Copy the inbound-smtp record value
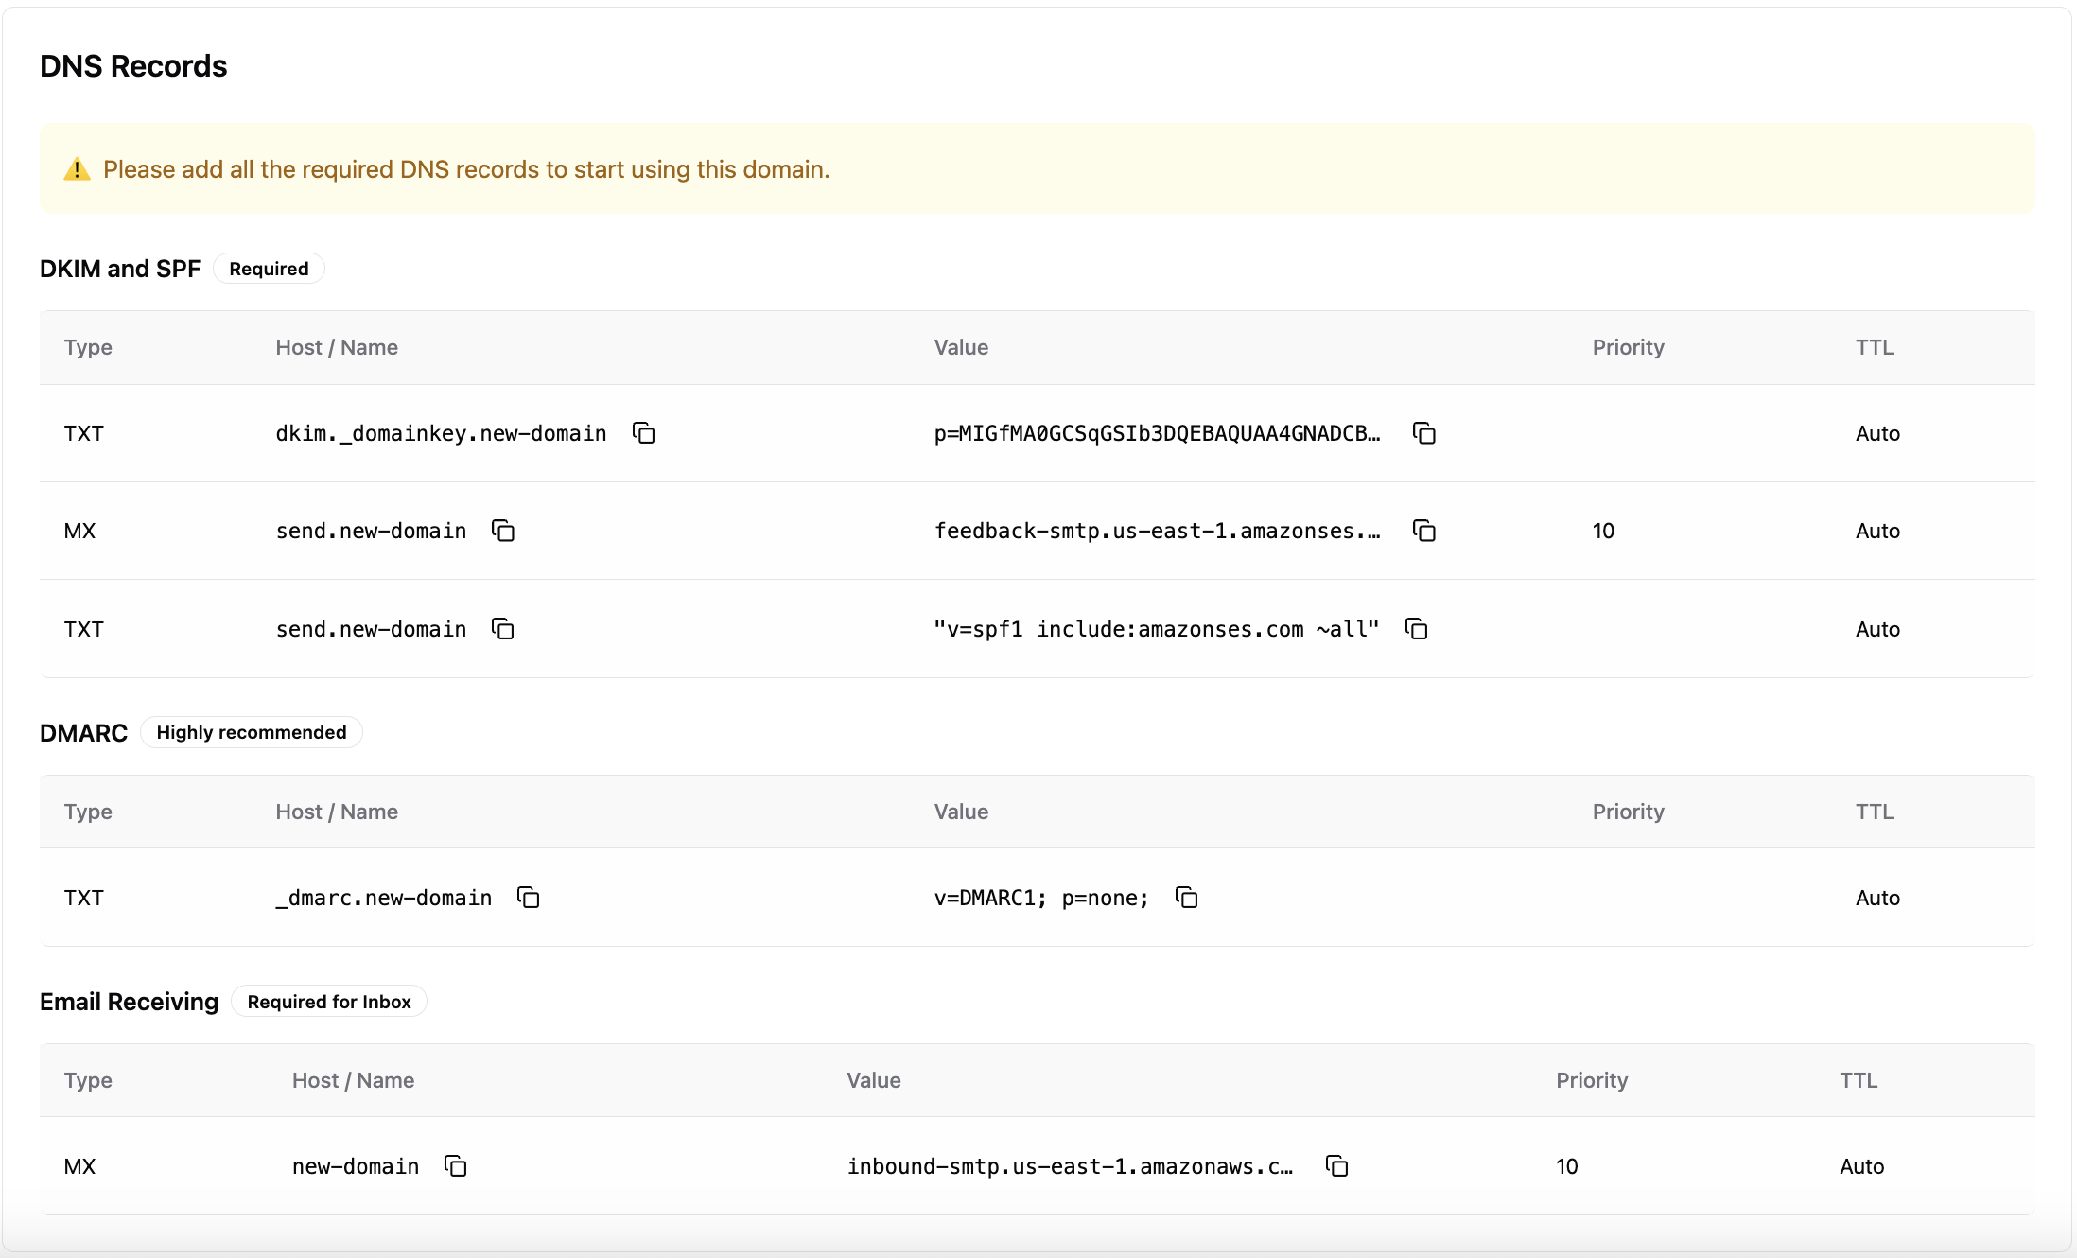The width and height of the screenshot is (2077, 1258). coord(1336,1166)
